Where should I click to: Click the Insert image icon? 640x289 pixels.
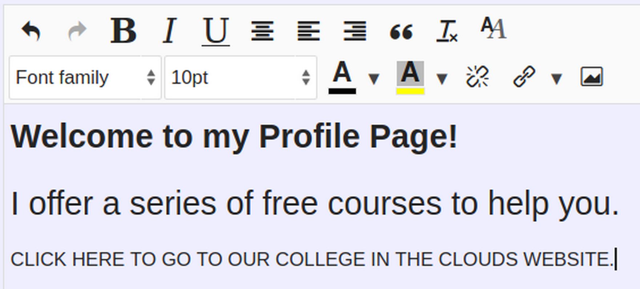tap(592, 77)
